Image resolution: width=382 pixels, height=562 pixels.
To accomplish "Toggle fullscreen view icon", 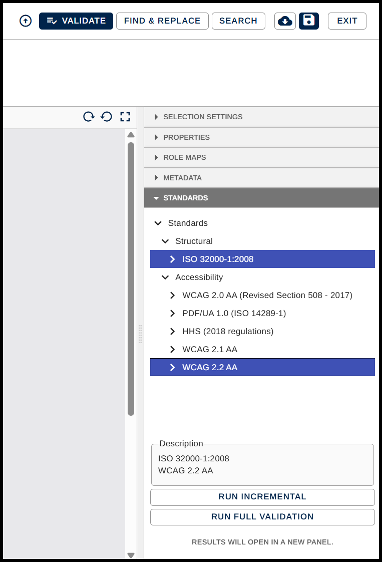I will [125, 117].
